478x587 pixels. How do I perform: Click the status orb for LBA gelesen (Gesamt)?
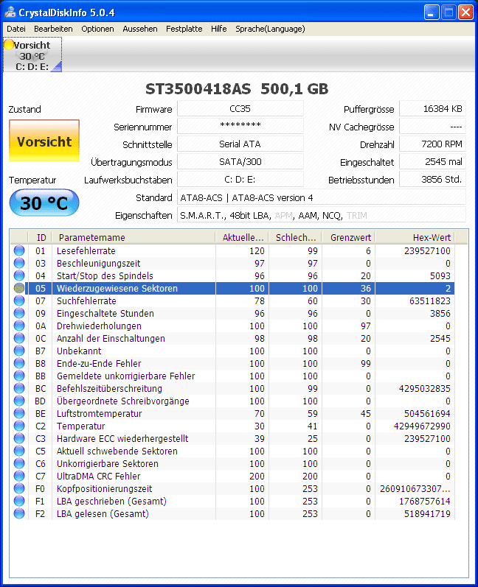[x=19, y=513]
